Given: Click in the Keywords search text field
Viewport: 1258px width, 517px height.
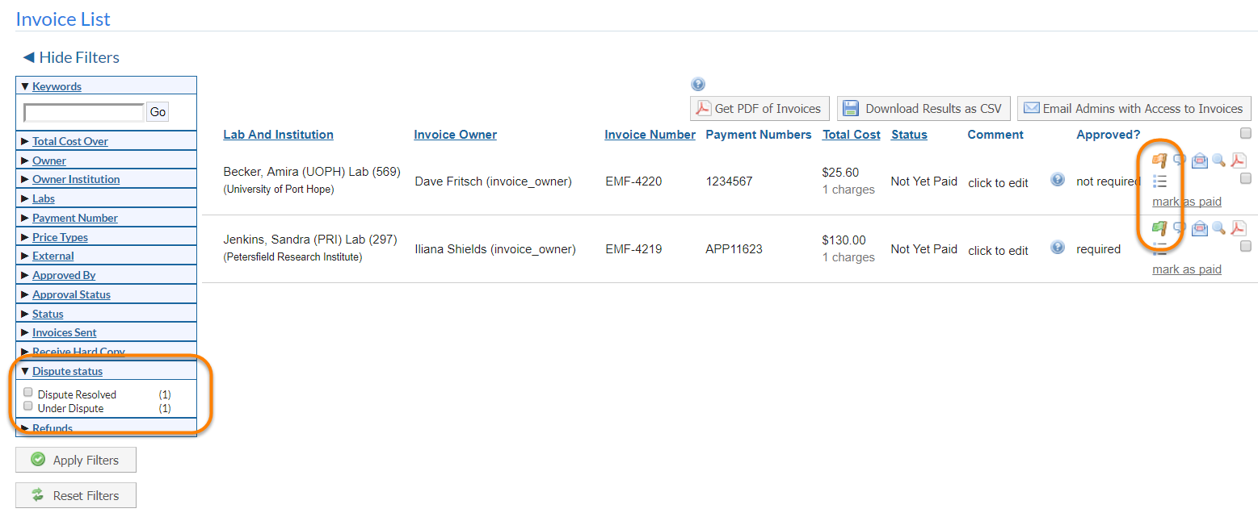Looking at the screenshot, I should (84, 112).
